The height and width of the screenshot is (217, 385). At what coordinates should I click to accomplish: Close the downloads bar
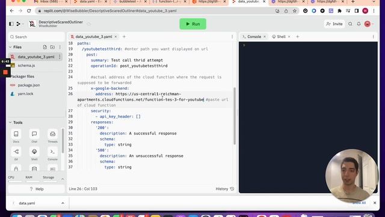[x=375, y=203]
